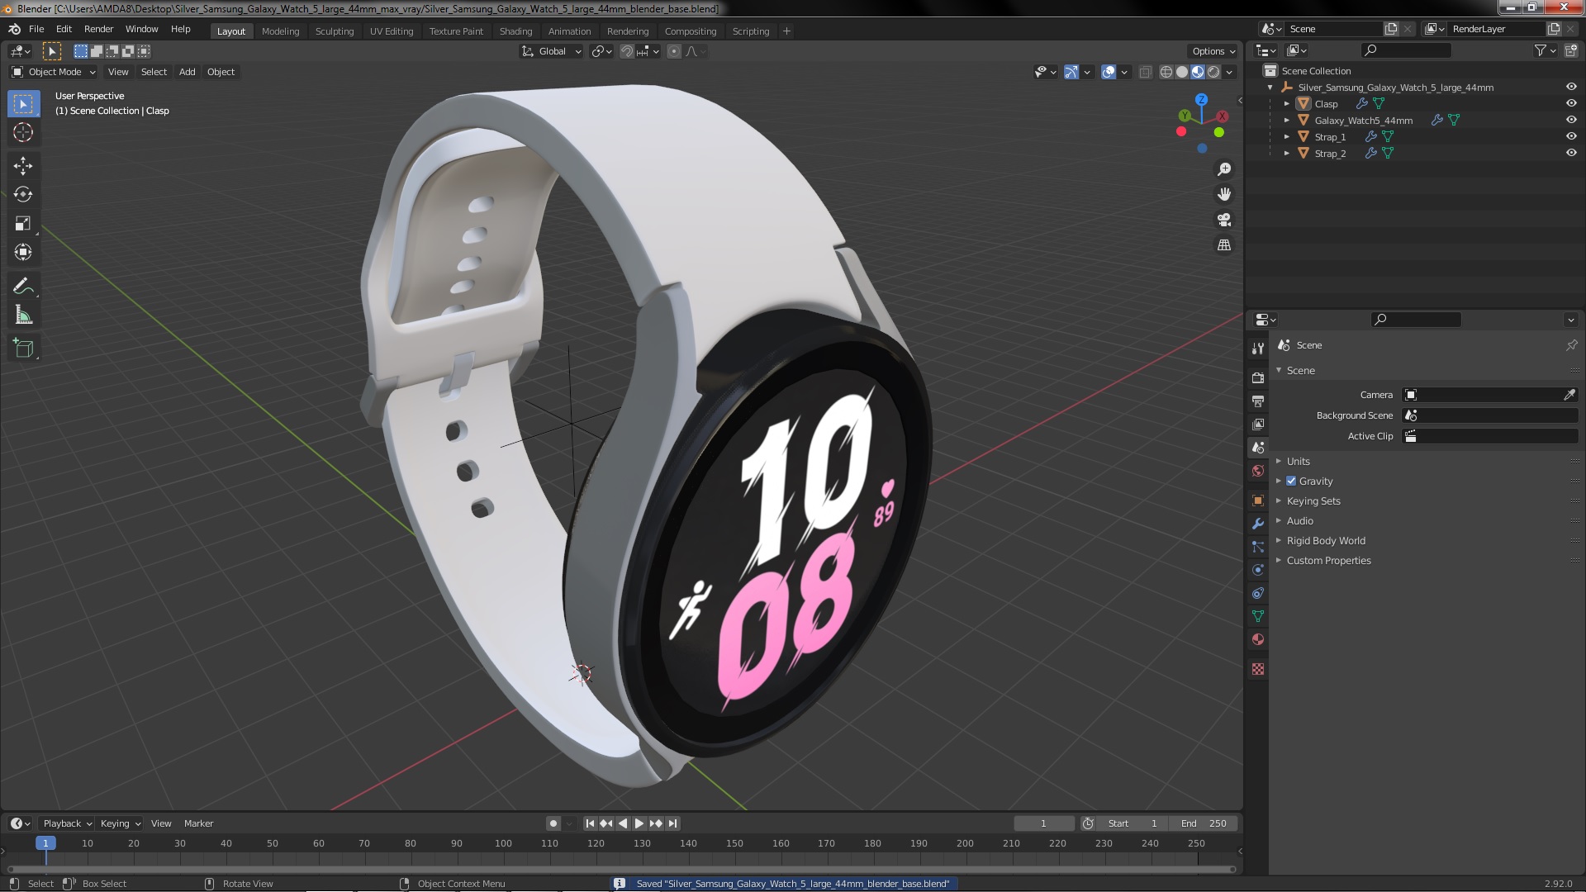1586x892 pixels.
Task: Expand the Units panel
Action: [x=1298, y=461]
